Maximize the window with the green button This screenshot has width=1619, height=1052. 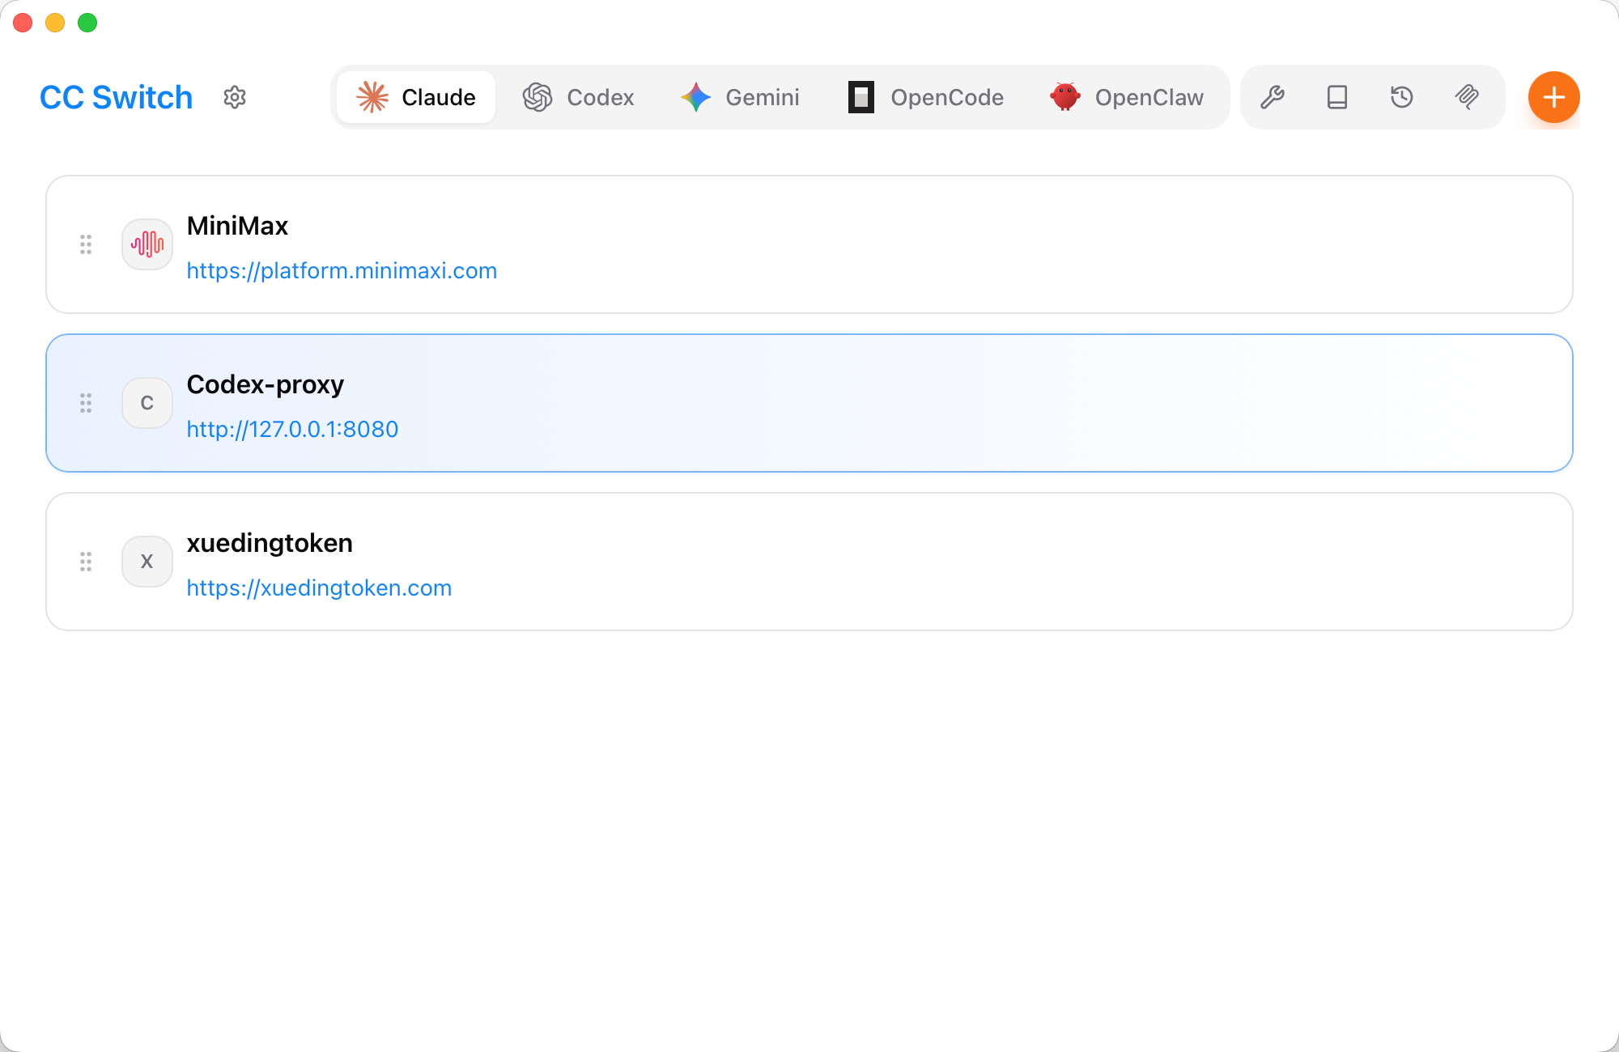(87, 23)
